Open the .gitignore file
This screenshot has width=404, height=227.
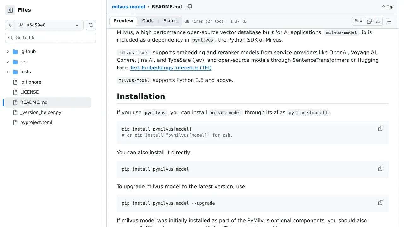coord(31,82)
